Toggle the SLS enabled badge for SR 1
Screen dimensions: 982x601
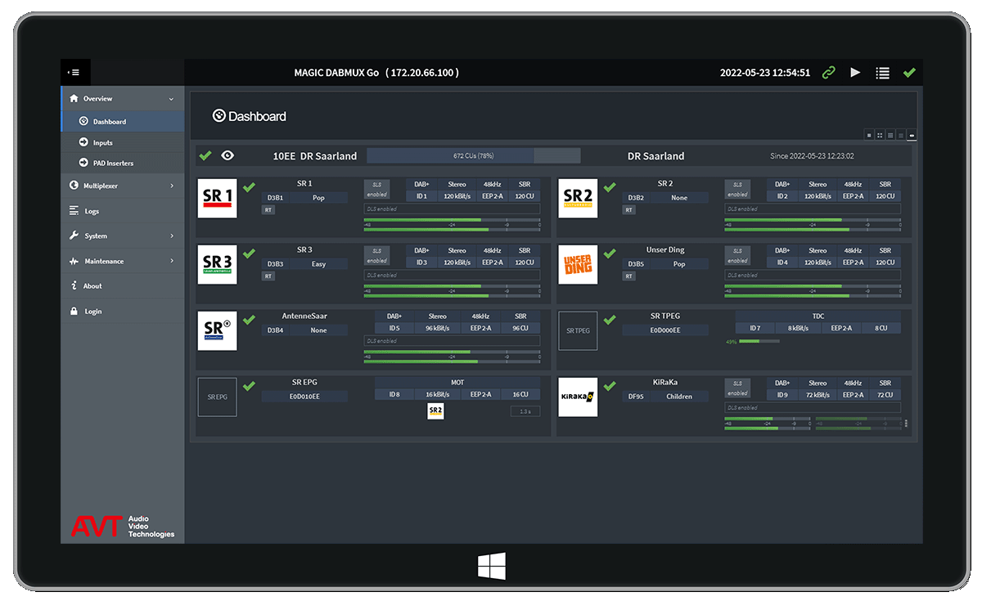pos(376,190)
